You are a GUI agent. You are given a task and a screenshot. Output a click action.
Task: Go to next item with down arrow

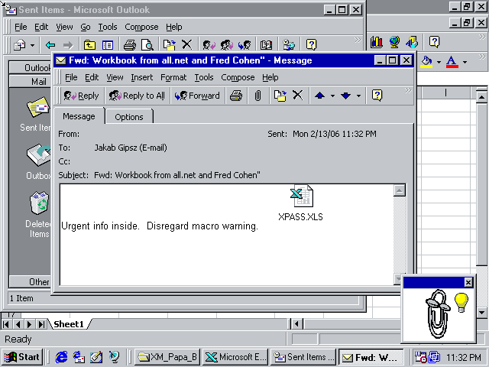pyautogui.click(x=346, y=96)
